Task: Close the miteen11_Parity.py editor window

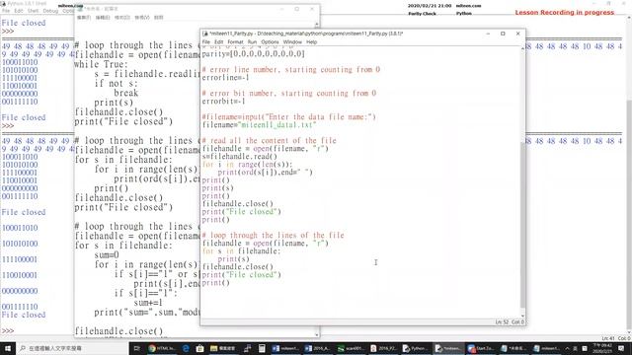Action: point(517,34)
